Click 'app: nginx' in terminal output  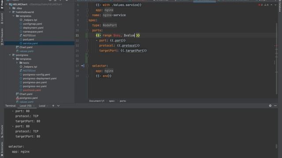(x=21, y=151)
